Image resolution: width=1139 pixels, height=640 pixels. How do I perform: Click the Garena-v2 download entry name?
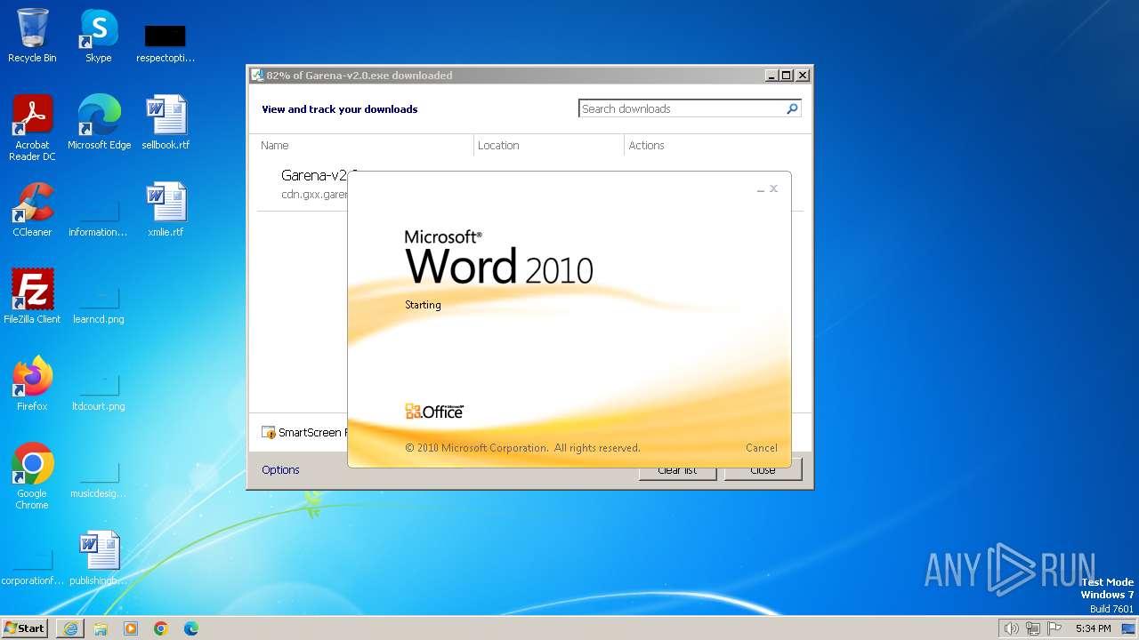click(314, 175)
